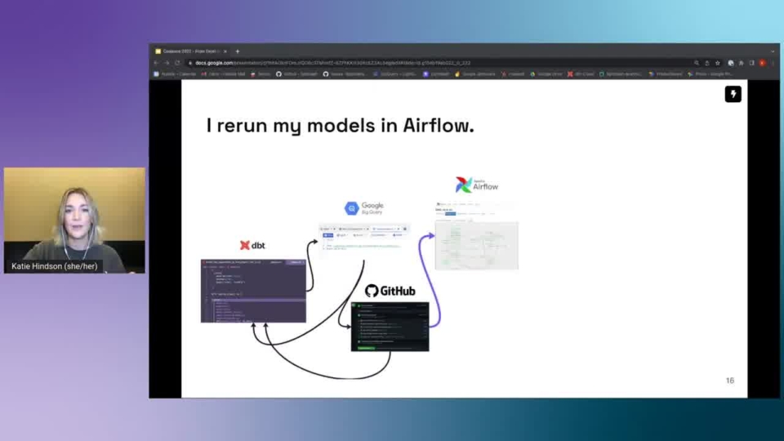Click the zoom magnifier icon in address bar
Image resolution: width=784 pixels, height=441 pixels.
[x=696, y=63]
